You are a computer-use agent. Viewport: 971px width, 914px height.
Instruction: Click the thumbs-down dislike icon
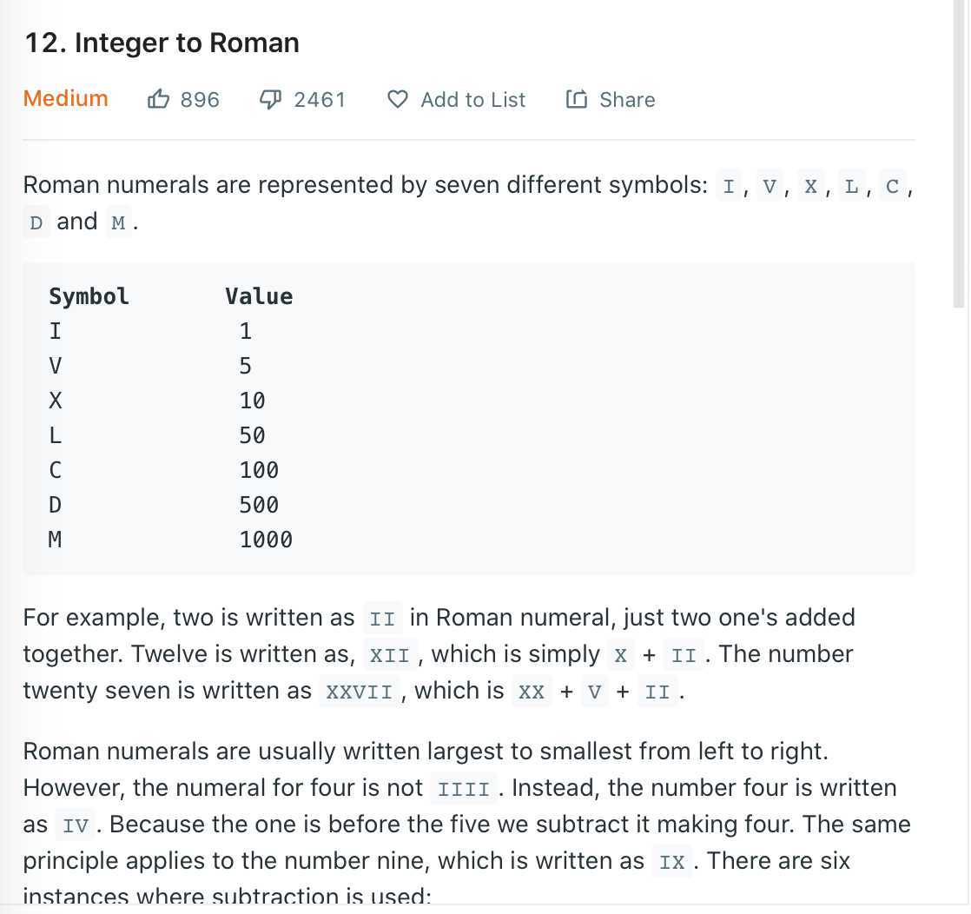[270, 99]
